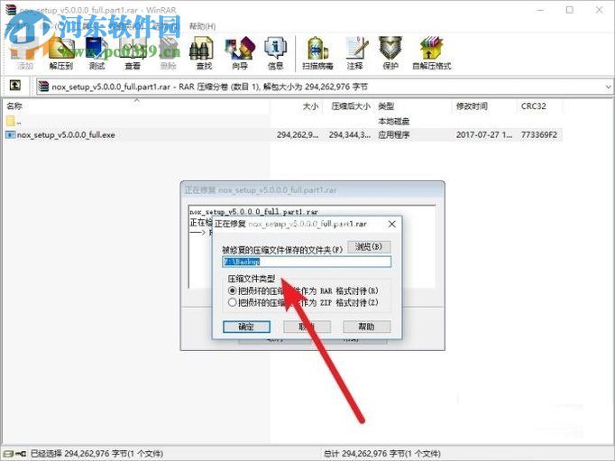Click the Test (测试) toolbar icon
The height and width of the screenshot is (461, 615).
point(96,53)
